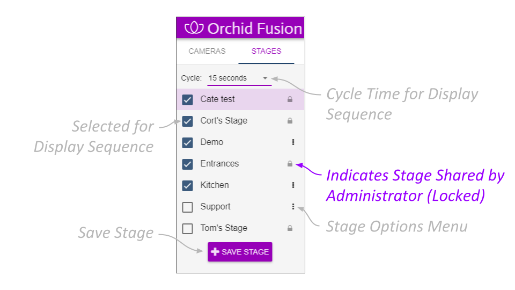Viewport: 515px width, 290px height.
Task: Click the lock icon next to Cort's Stage
Action: coord(290,121)
